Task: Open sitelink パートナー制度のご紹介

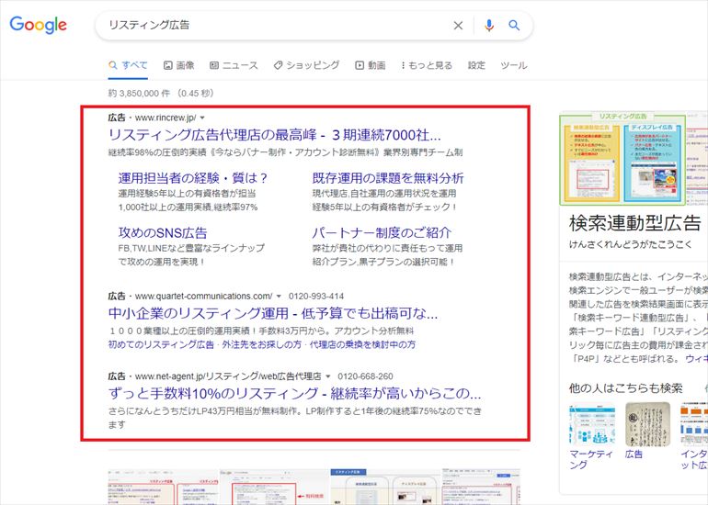Action: point(382,232)
